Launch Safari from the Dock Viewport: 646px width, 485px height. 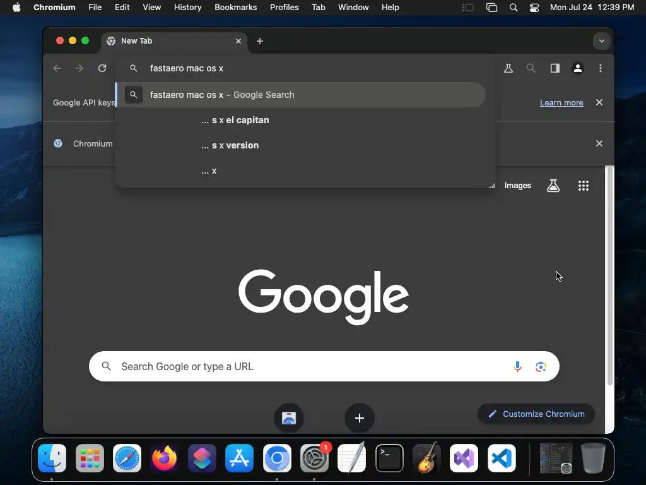pos(127,458)
